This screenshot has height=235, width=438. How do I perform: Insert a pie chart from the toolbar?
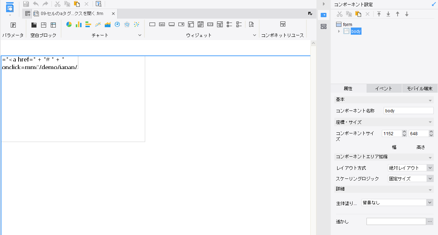click(x=69, y=24)
